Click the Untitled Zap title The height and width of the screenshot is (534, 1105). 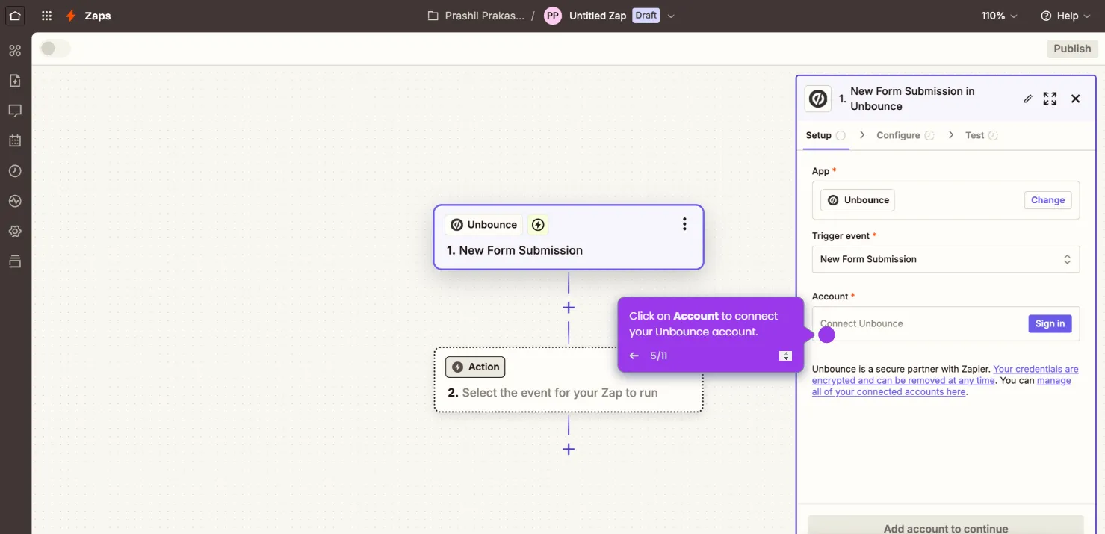tap(598, 16)
